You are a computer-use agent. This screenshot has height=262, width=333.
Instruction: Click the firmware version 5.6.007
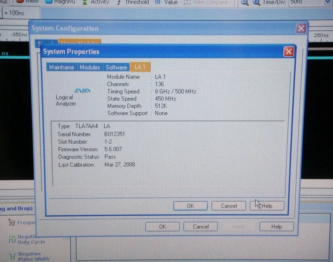coord(113,149)
